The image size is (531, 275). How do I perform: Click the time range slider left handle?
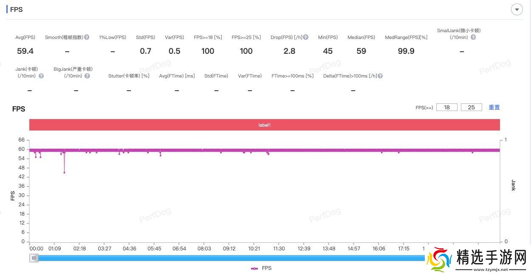point(34,258)
